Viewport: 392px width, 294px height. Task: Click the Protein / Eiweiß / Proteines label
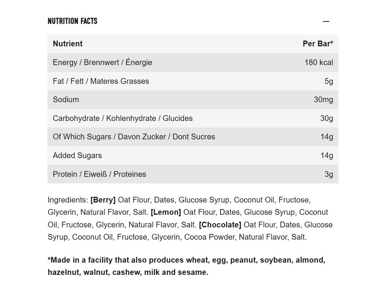[99, 174]
